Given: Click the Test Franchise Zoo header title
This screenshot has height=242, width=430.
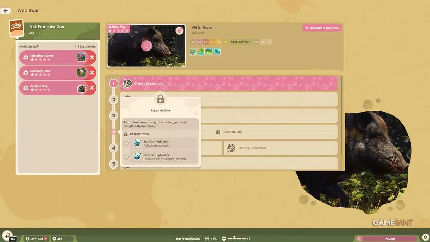Looking at the screenshot, I should point(47,27).
